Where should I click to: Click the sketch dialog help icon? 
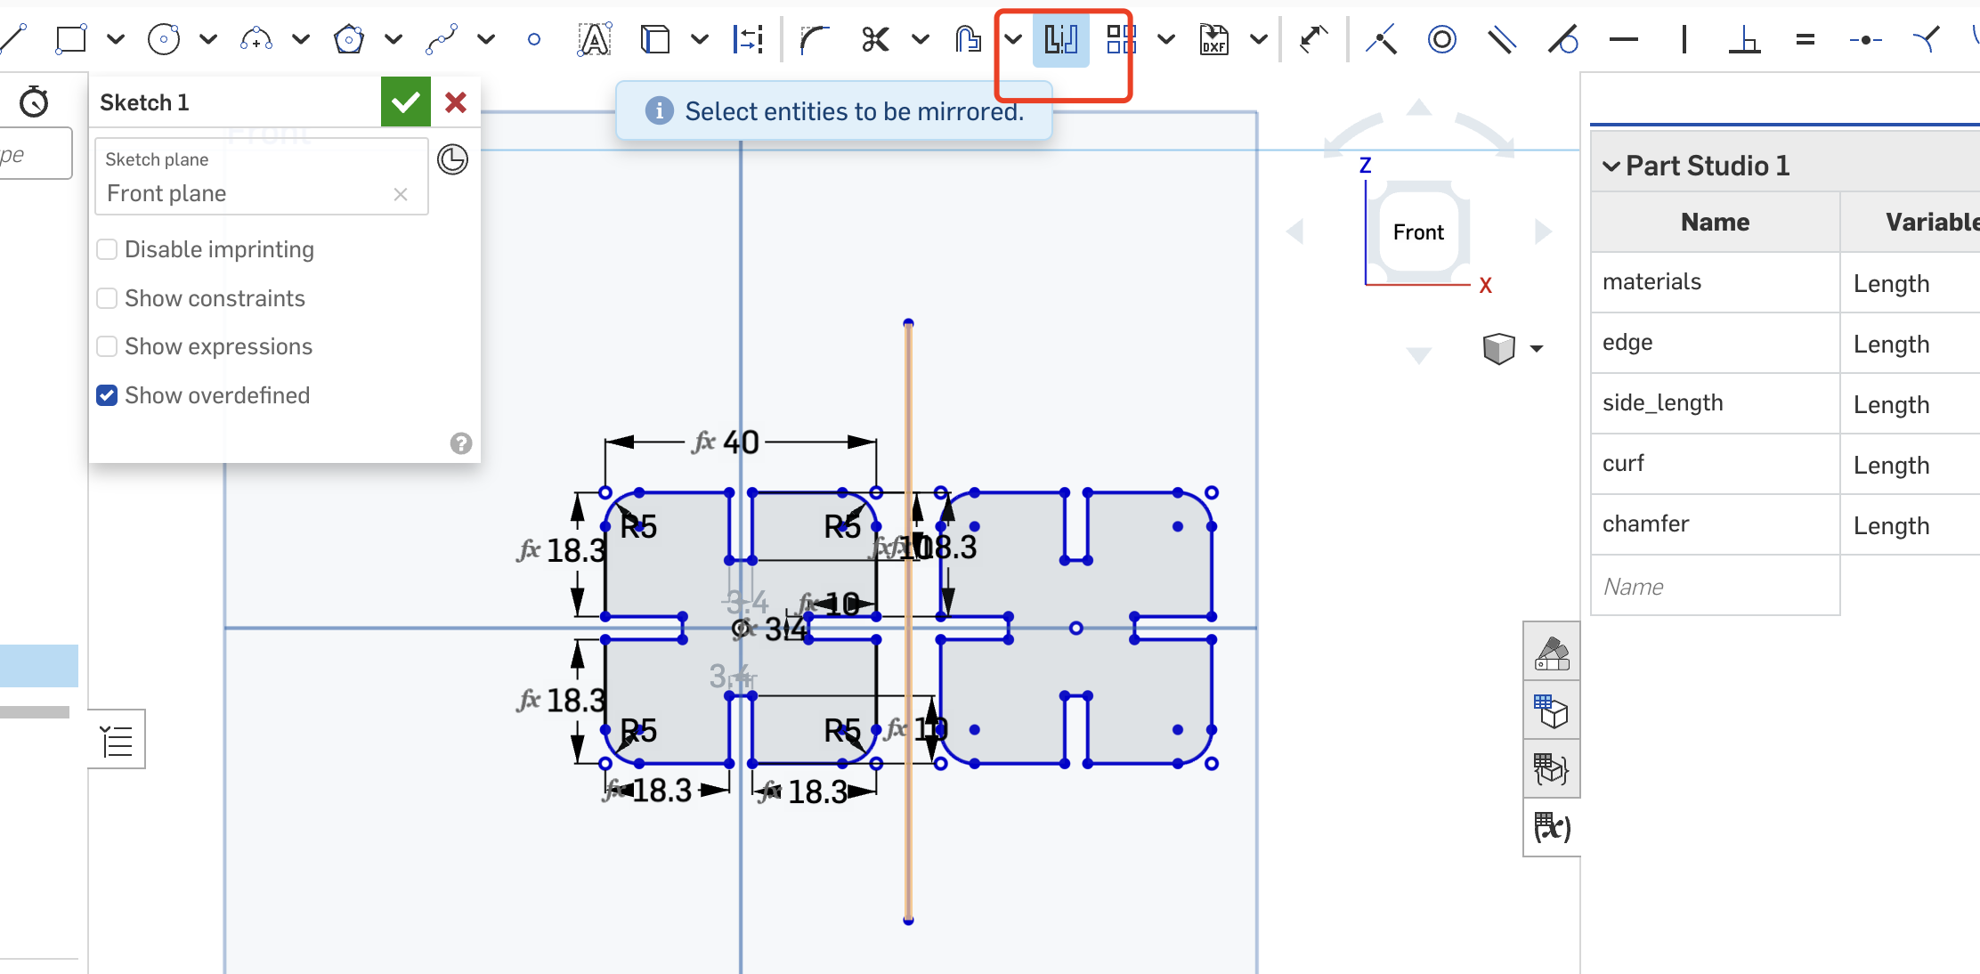pyautogui.click(x=461, y=443)
